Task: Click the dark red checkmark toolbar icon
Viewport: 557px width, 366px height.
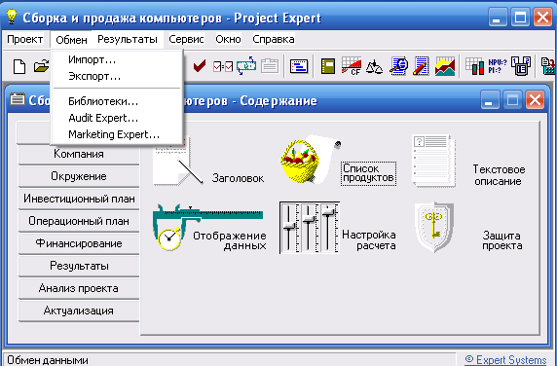Action: pyautogui.click(x=200, y=65)
